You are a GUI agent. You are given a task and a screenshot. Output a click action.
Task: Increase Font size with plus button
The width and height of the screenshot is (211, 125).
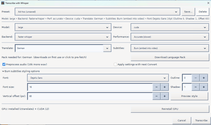pyautogui.click(x=165, y=87)
